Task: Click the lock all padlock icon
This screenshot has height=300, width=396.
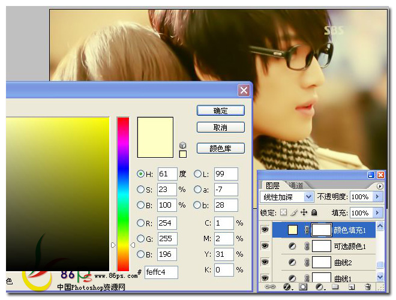Action: pyautogui.click(x=314, y=212)
